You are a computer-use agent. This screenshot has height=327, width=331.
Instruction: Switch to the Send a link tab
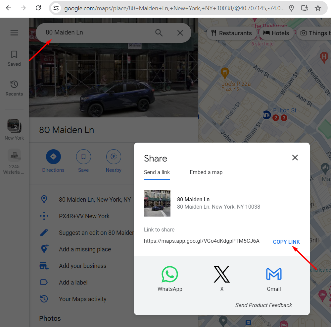point(157,172)
